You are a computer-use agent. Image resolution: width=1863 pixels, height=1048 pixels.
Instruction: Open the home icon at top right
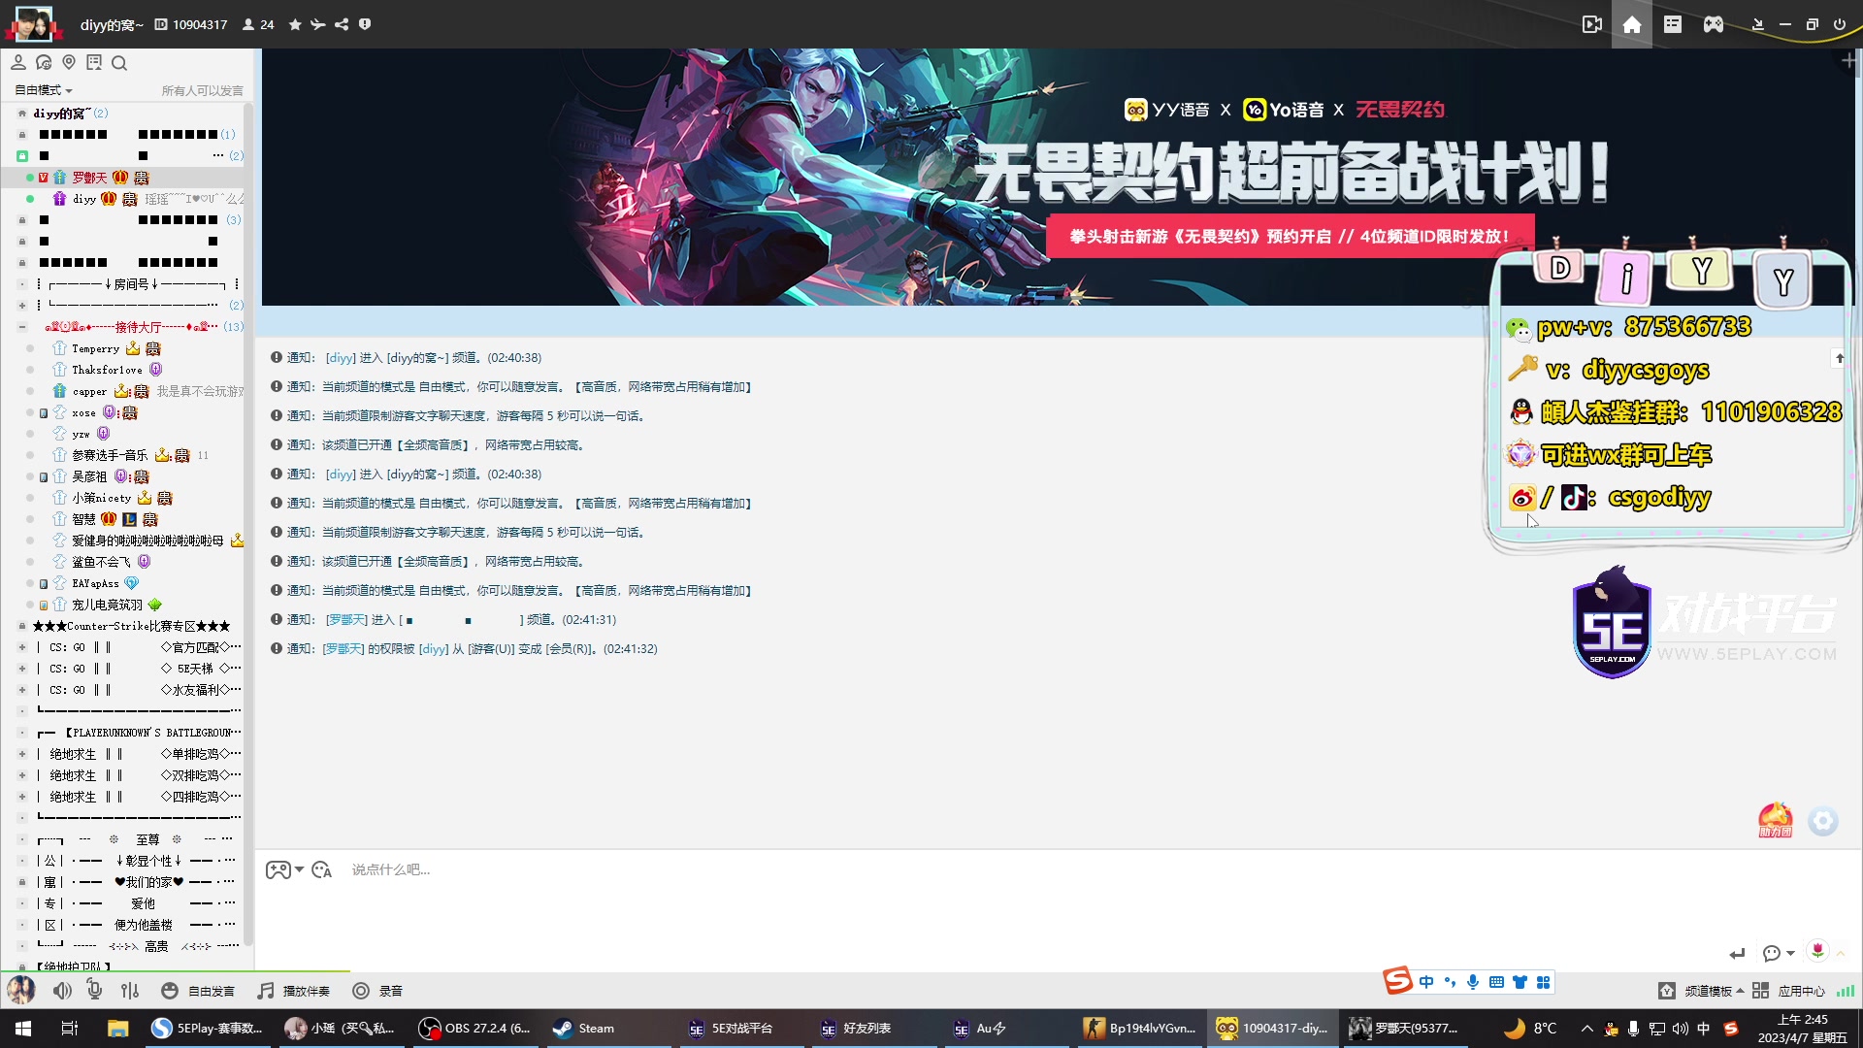click(x=1632, y=24)
